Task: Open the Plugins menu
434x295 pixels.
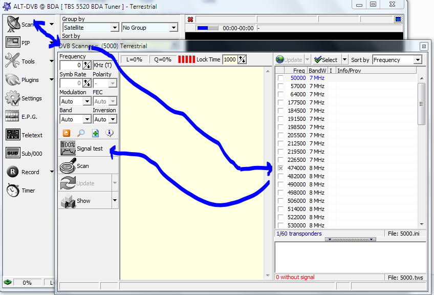Action: coord(29,80)
